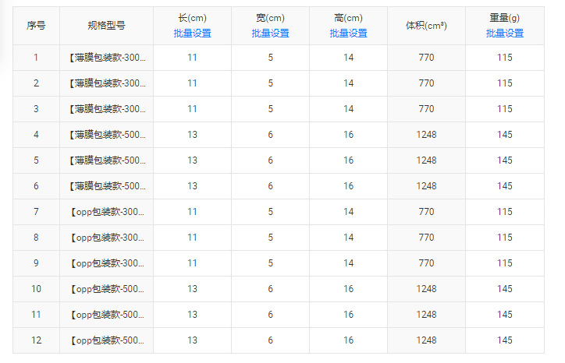Select the width value in row 1
Screen dimensions: 565x363
pyautogui.click(x=270, y=58)
